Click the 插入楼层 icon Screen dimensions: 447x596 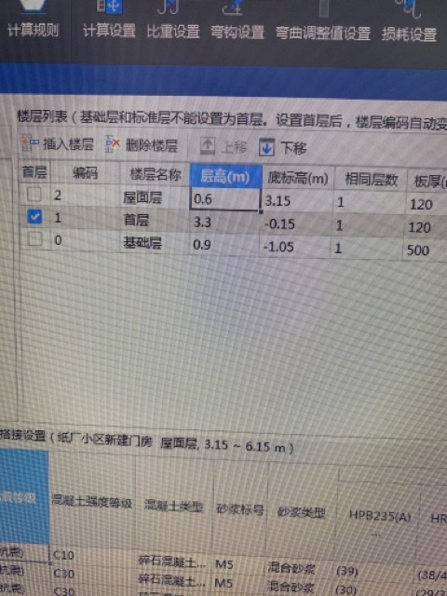30,143
